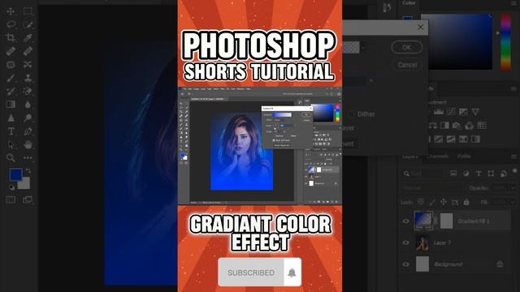
Task: Select the Rectangular Marquee tool
Action: (x=28, y=11)
